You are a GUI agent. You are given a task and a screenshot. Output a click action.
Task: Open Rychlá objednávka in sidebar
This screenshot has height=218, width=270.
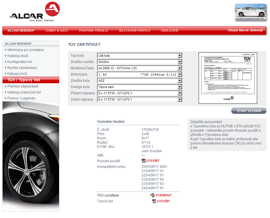click(x=22, y=68)
